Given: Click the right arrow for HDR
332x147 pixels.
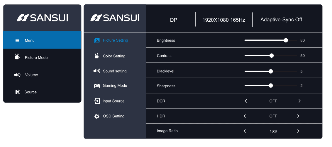Looking at the screenshot, I should click(x=298, y=116).
